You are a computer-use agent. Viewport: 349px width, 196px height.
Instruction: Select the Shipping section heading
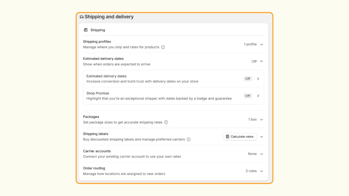[x=98, y=30]
